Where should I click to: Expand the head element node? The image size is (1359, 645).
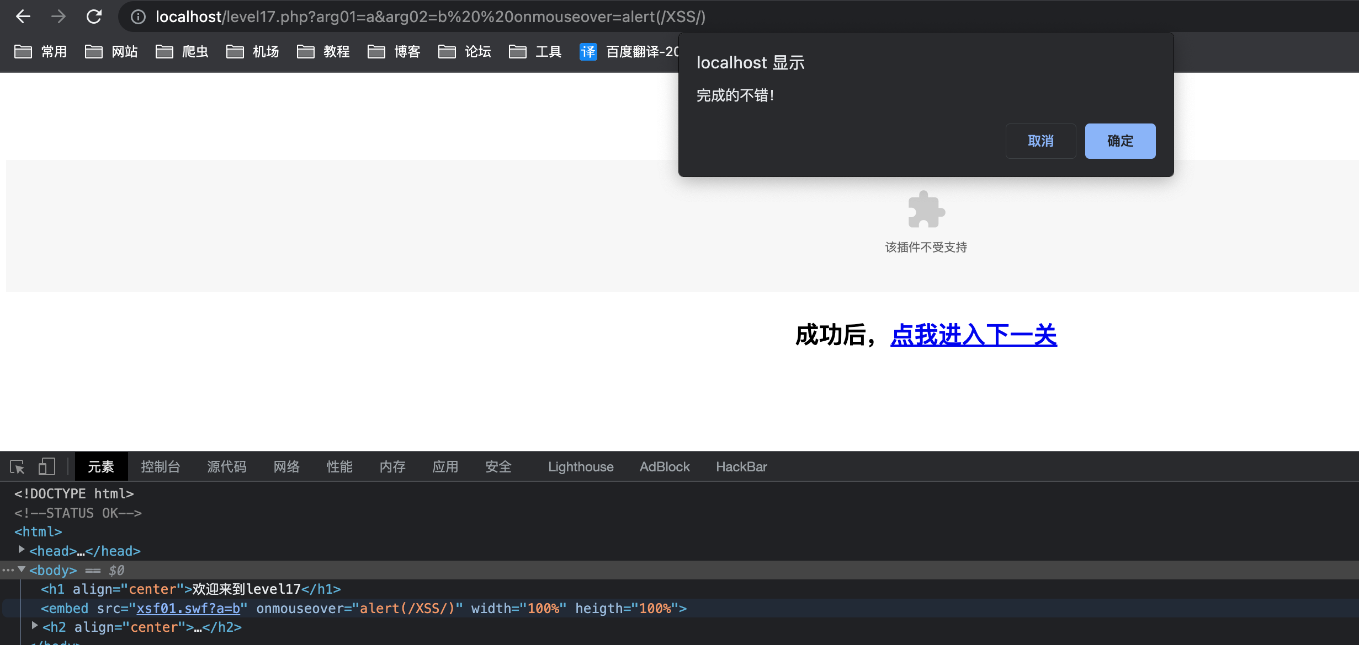[22, 550]
